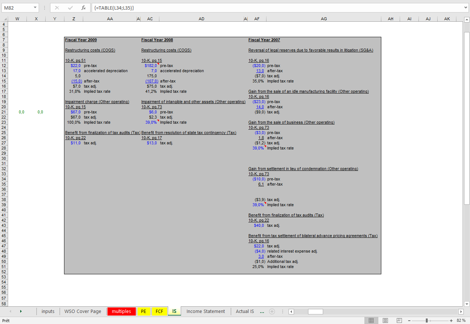Select column header AD
The width and height of the screenshot is (470, 324).
[202, 19]
